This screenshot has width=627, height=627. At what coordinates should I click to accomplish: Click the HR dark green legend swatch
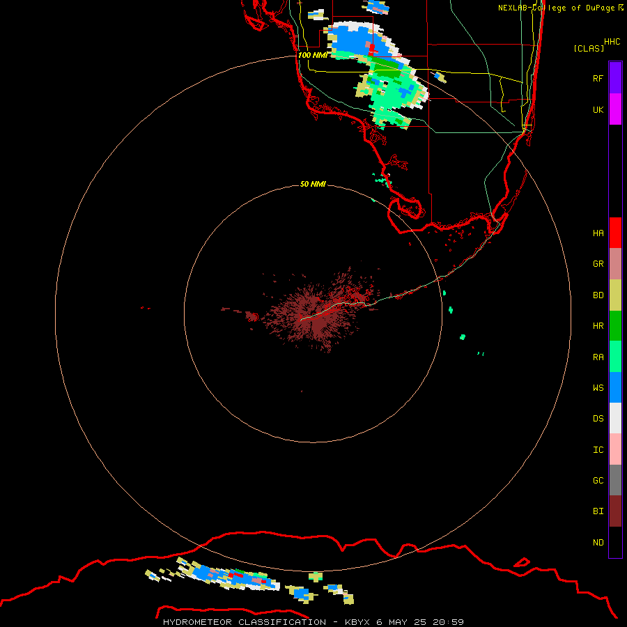pos(615,325)
